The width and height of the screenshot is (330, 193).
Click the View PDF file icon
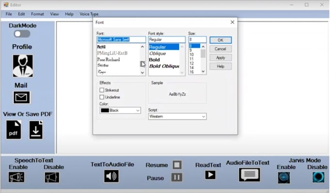pyautogui.click(x=14, y=129)
